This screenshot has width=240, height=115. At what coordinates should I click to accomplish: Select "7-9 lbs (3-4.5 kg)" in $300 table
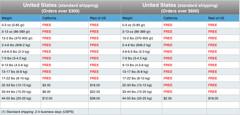15,58
